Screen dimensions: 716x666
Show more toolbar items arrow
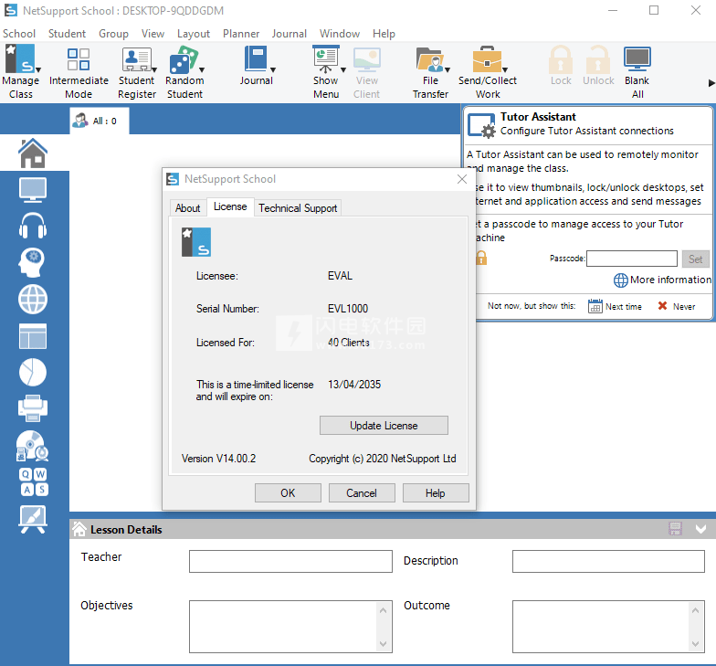(711, 83)
